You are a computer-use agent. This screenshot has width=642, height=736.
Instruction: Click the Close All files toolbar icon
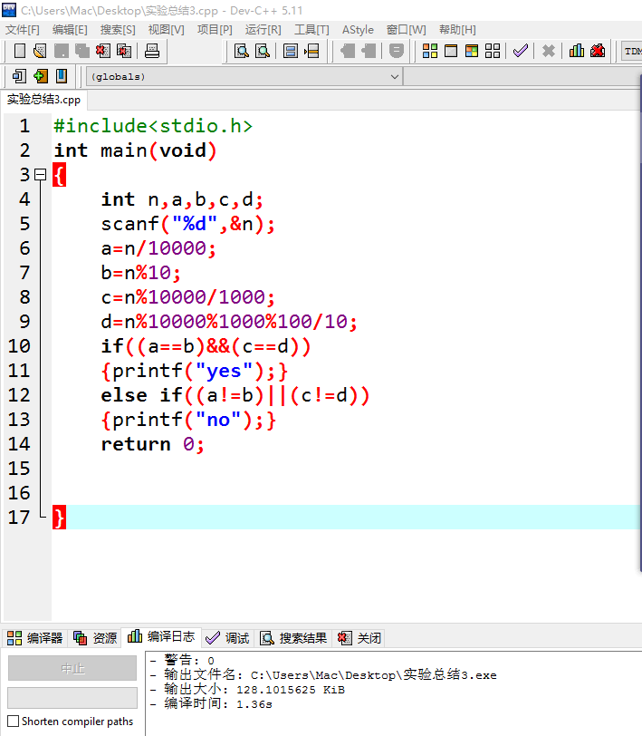point(124,51)
